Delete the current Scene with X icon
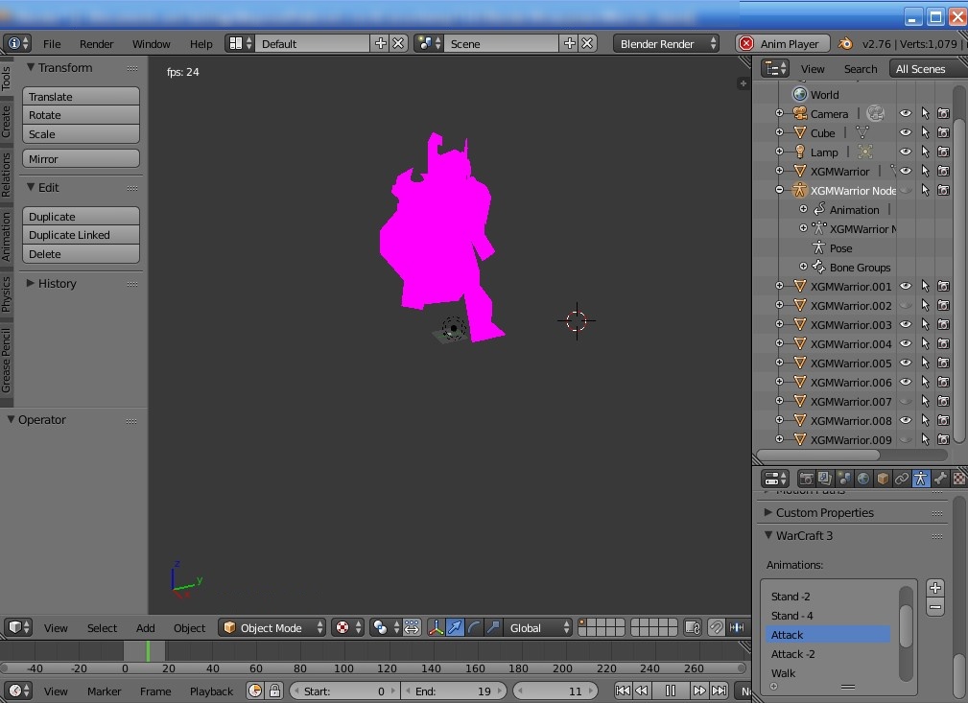 (x=587, y=43)
